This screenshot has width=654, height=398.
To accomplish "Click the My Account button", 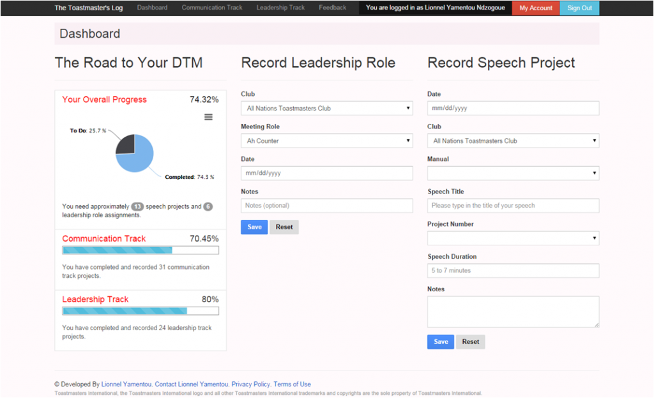I will [536, 8].
